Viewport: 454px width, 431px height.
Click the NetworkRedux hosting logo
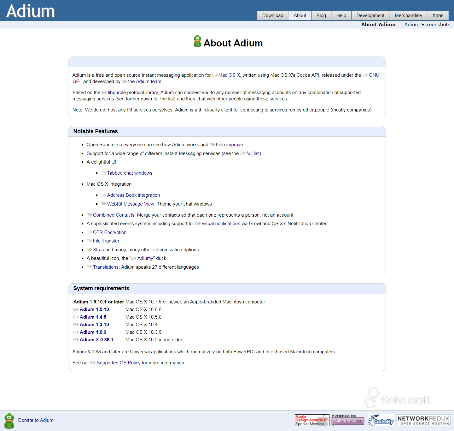(x=423, y=420)
